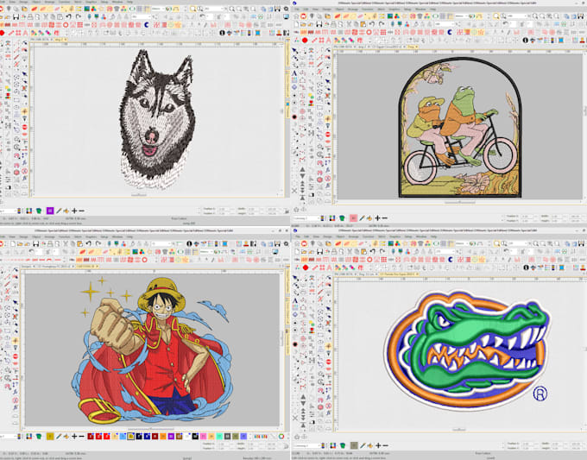Click plus add-color button in Luffy window
Viewport: 587px width, 460px height.
point(74,436)
